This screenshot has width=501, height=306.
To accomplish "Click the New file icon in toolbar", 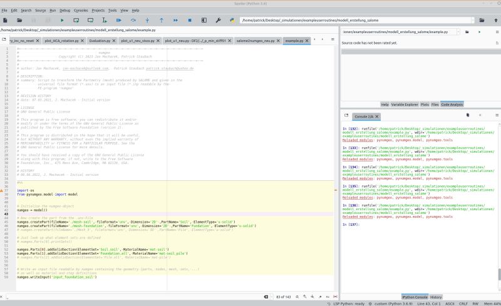I will pos(6,20).
